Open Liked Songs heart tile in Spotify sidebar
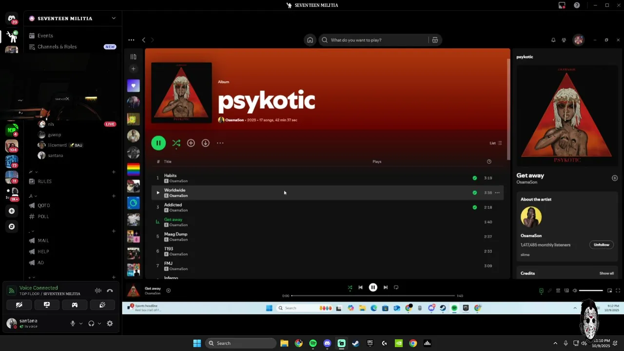This screenshot has width=624, height=351. [x=133, y=85]
